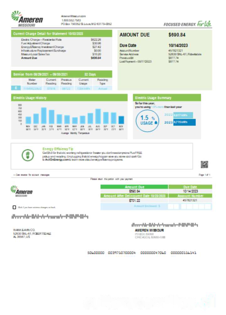226x315 pixels.
Task: Click the Ameren logo on the payment stub
Action: (x=24, y=191)
